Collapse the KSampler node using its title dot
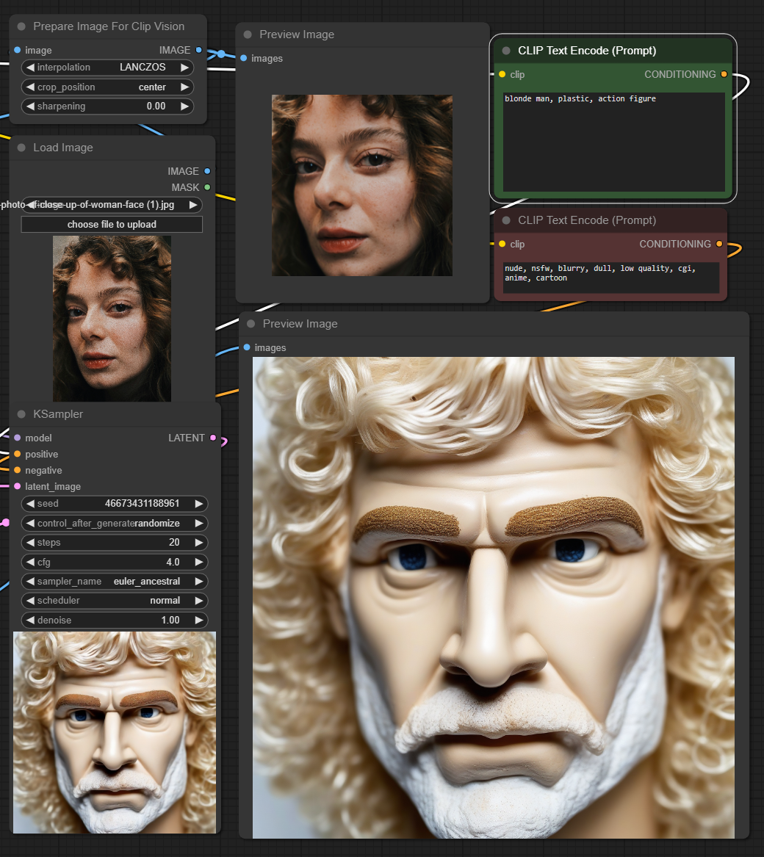The height and width of the screenshot is (857, 764). click(x=21, y=415)
